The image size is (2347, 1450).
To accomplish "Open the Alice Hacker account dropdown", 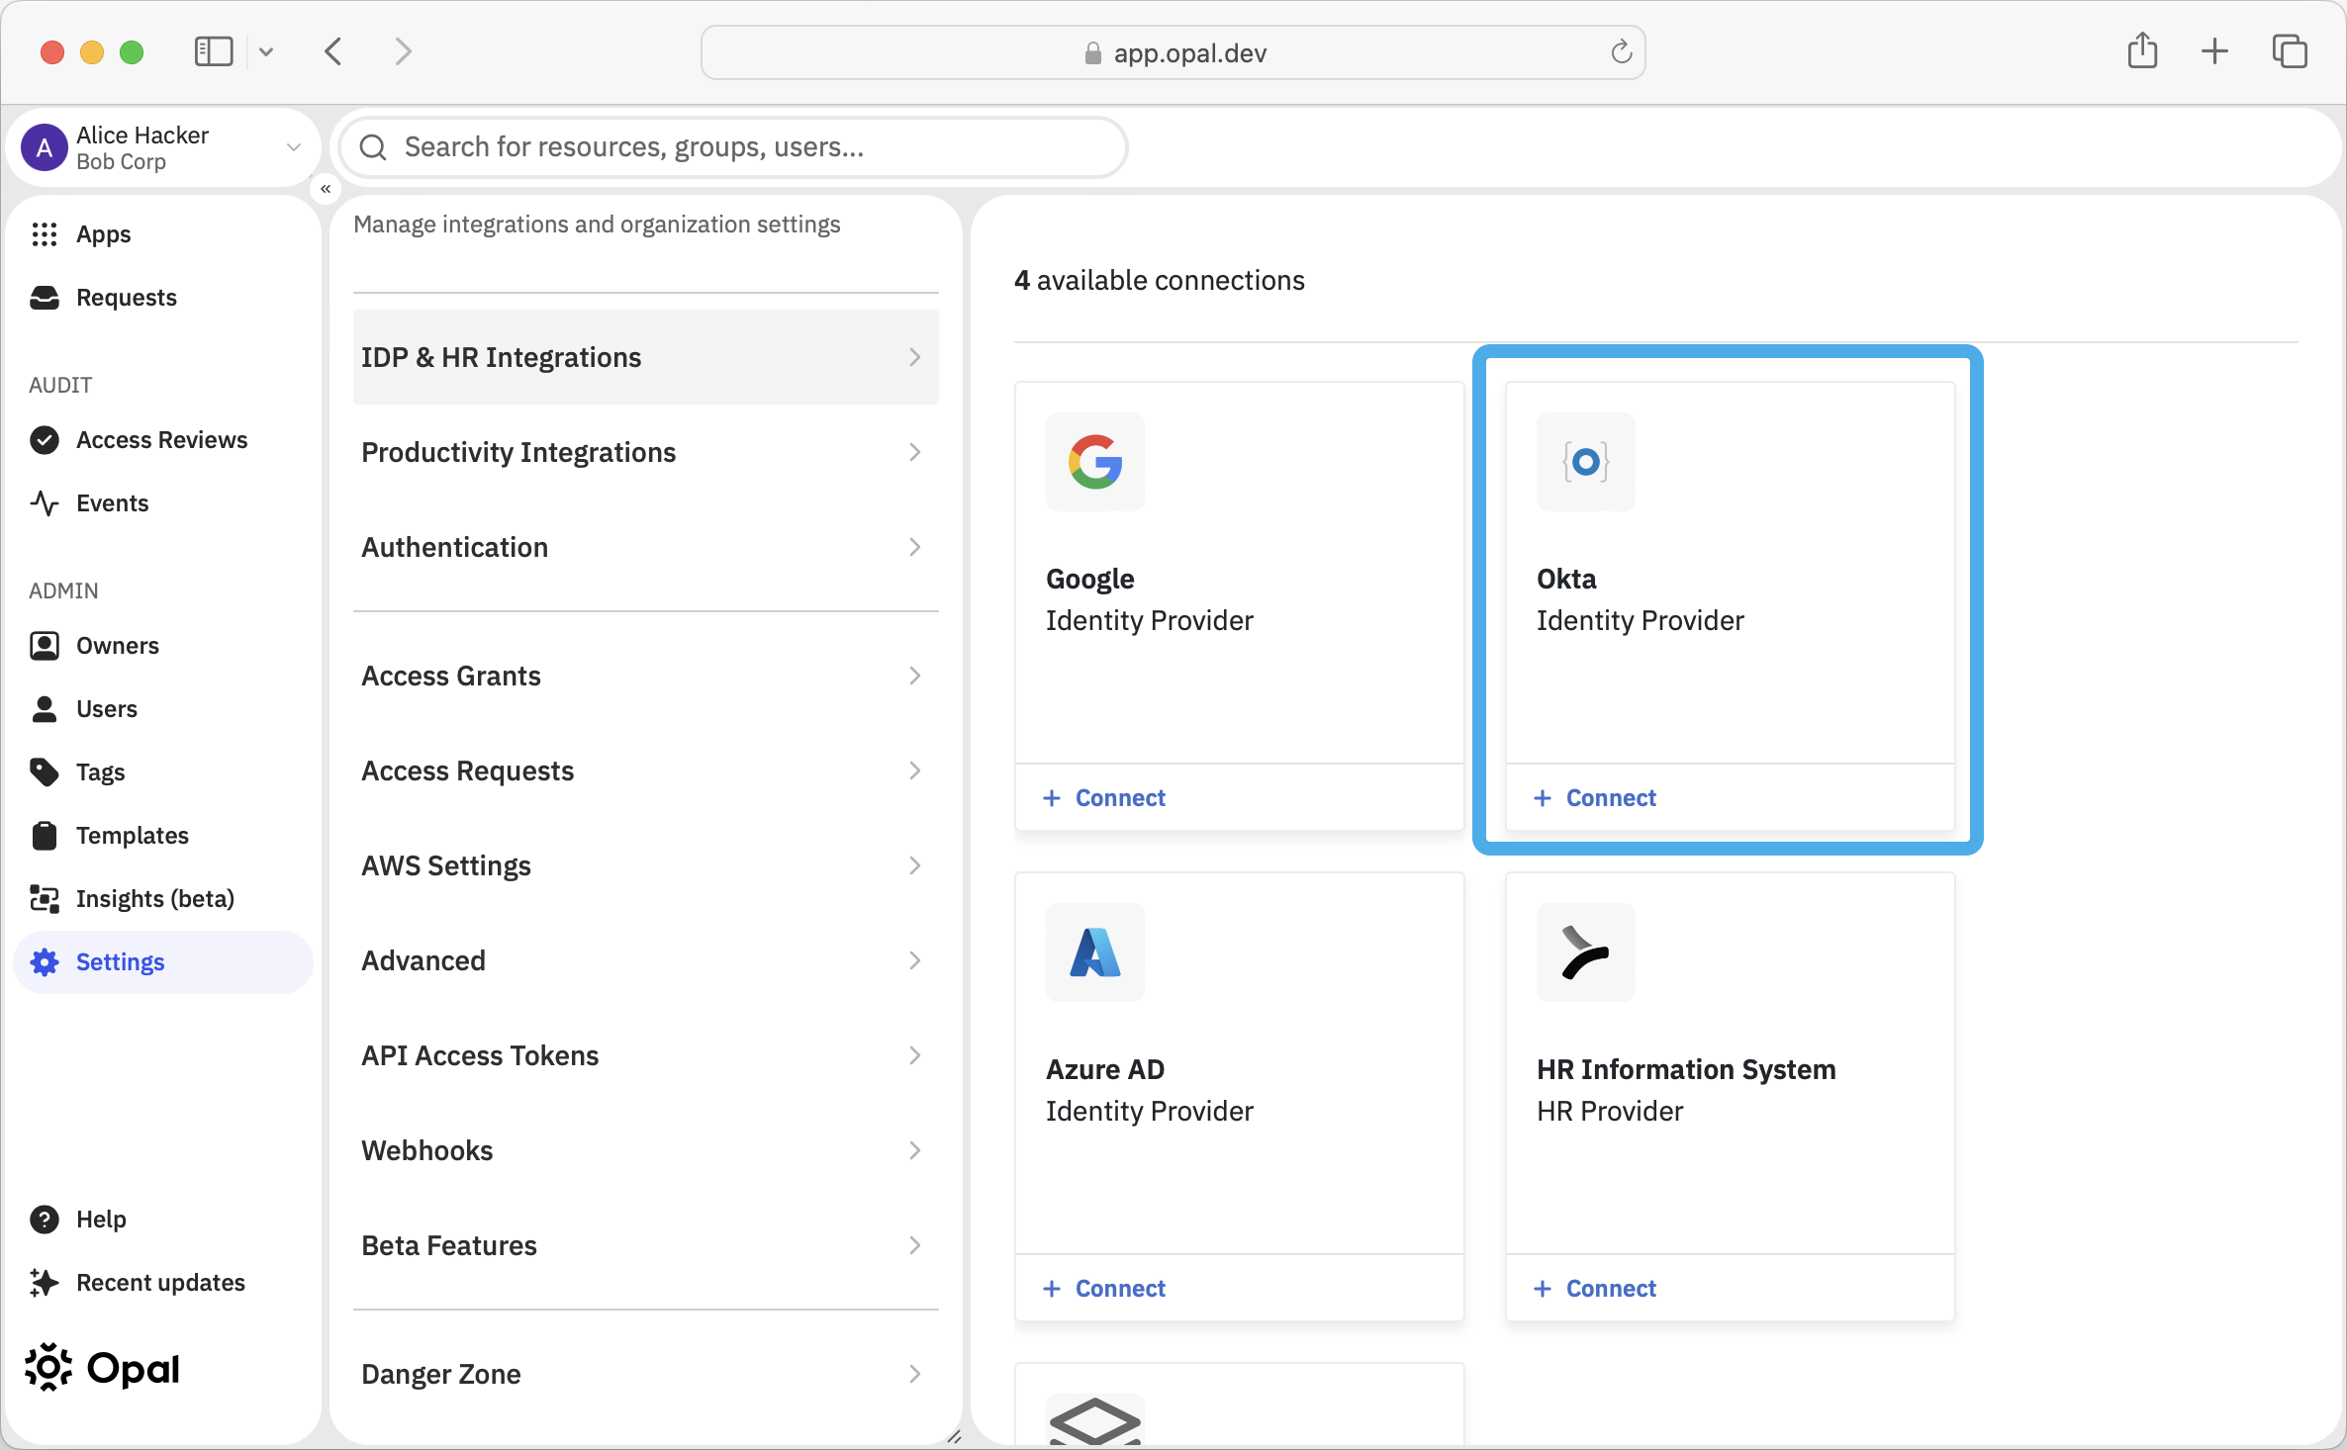I will pos(294,147).
